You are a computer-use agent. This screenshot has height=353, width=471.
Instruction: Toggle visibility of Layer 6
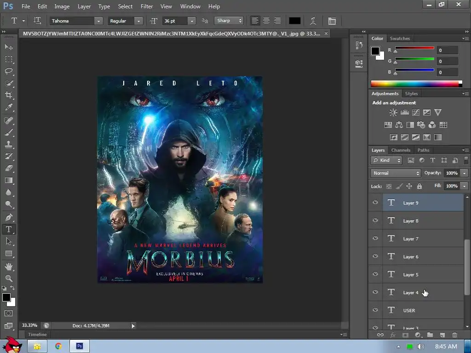375,256
